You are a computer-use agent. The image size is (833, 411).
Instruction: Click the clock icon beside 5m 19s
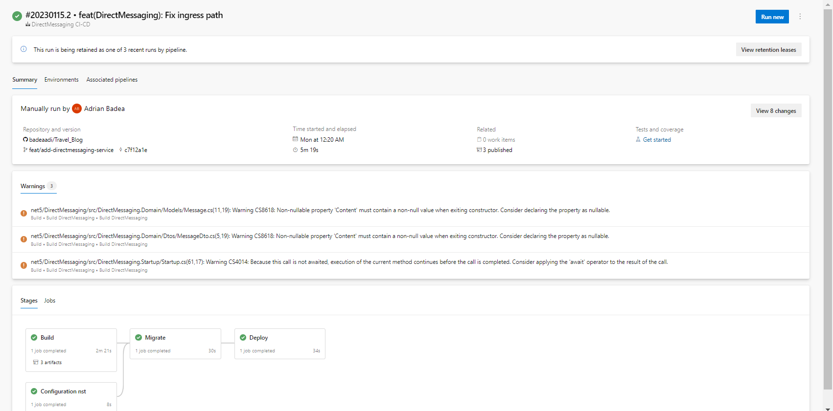coord(295,150)
